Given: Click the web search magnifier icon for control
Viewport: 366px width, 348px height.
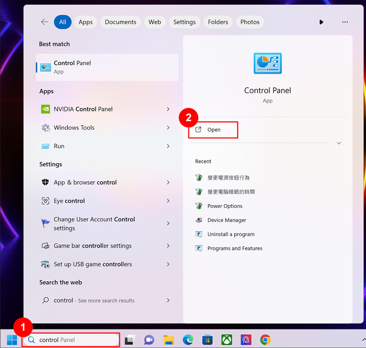Looking at the screenshot, I should tap(45, 300).
